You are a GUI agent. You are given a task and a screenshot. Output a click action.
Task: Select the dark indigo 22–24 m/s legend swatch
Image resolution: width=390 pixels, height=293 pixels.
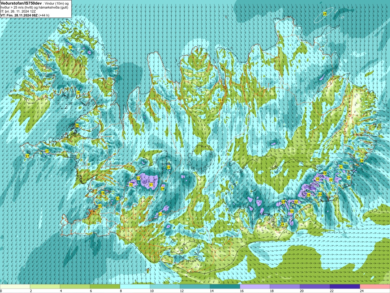(x=345, y=287)
